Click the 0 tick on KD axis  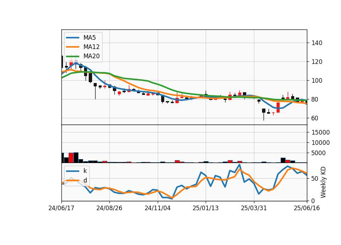pyautogui.click(x=313, y=201)
